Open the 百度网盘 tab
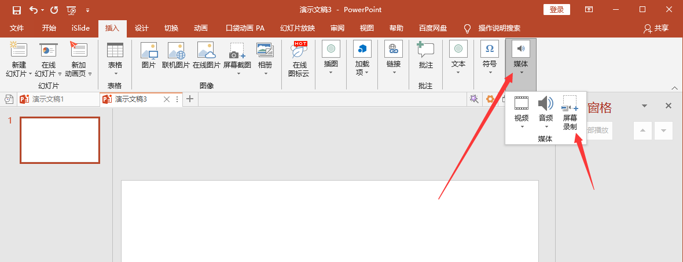 pyautogui.click(x=433, y=28)
